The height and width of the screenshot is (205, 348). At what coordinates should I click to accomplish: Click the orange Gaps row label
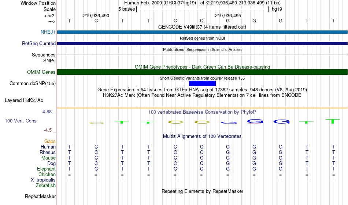pyautogui.click(x=50, y=141)
